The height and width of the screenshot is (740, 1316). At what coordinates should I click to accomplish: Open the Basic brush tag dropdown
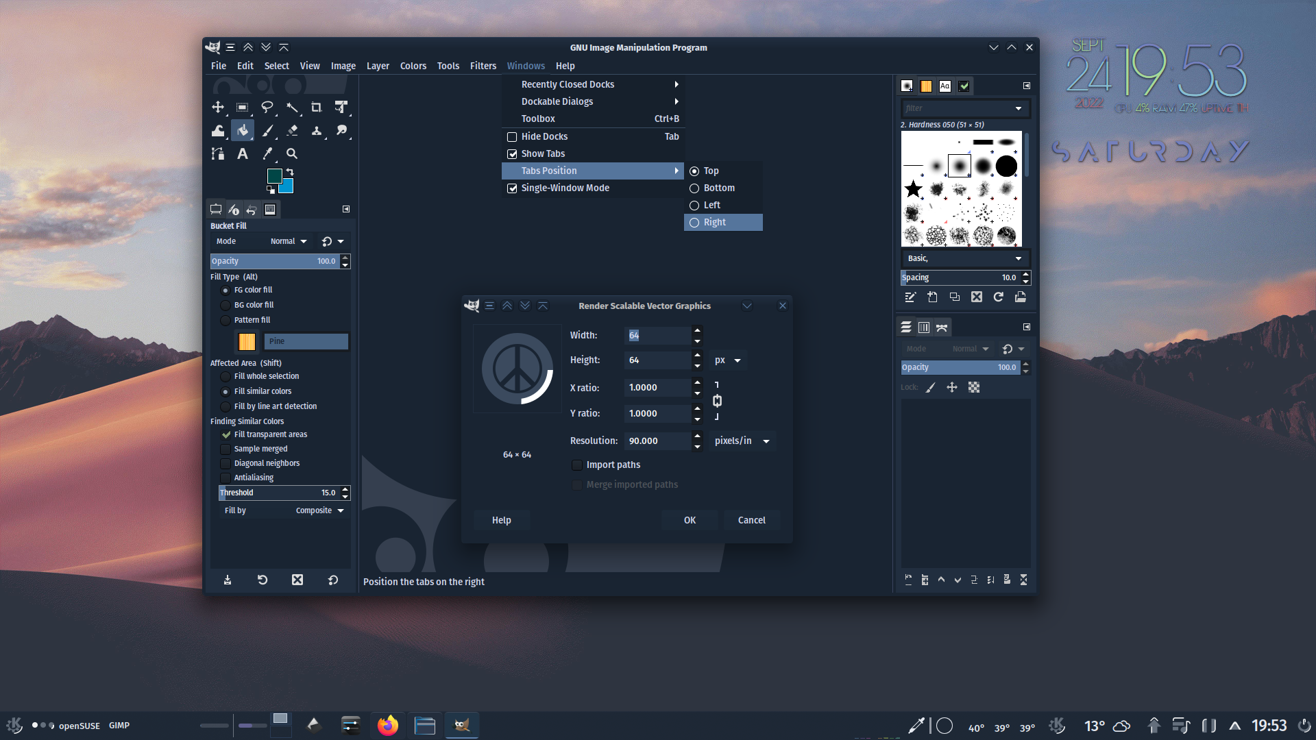coord(965,258)
